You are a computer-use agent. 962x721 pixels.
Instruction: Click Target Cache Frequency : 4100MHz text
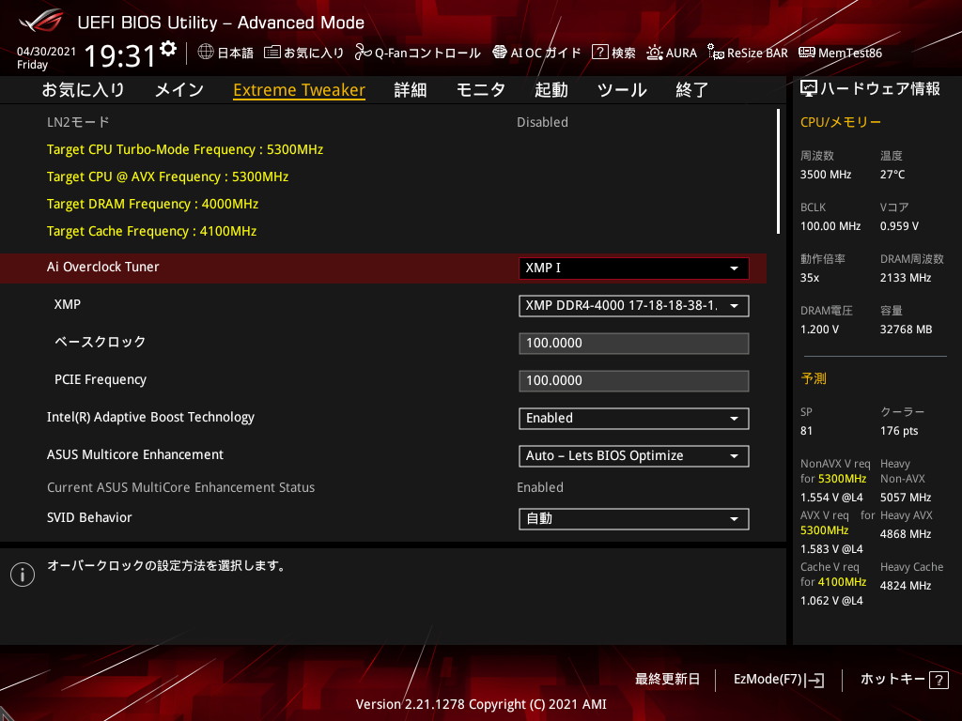(151, 231)
